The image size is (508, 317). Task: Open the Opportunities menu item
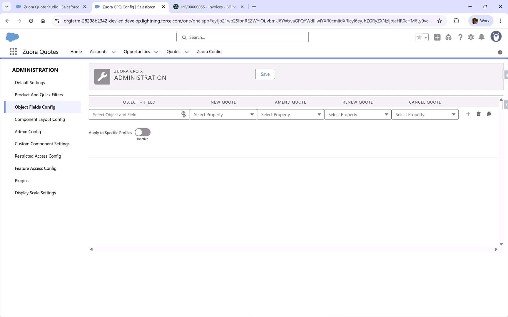(136, 52)
